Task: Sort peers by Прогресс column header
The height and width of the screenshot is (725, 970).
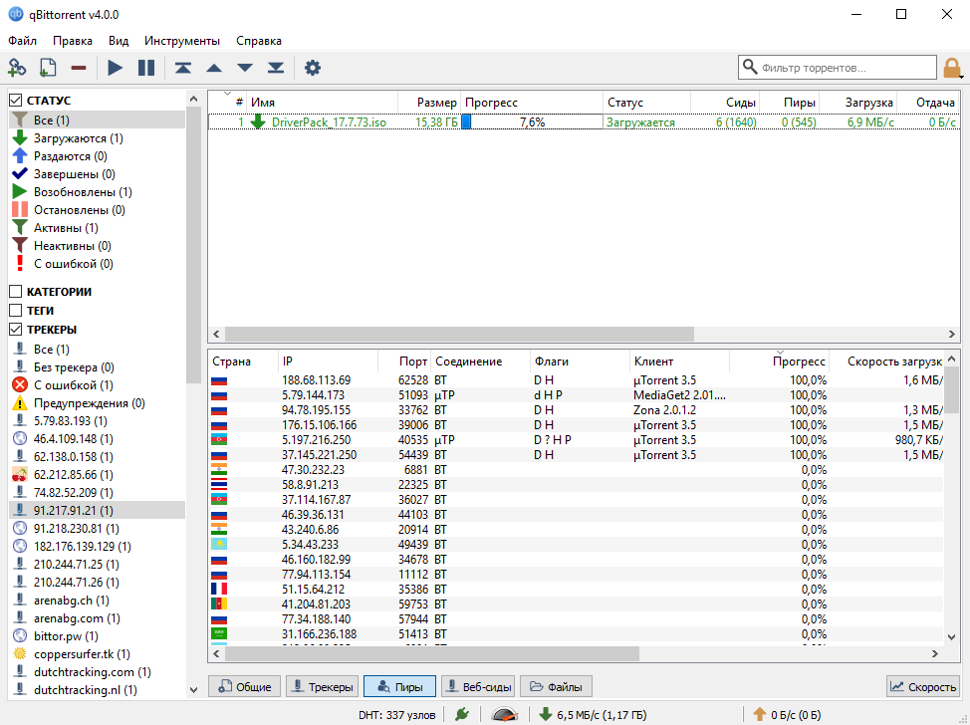Action: (780, 362)
